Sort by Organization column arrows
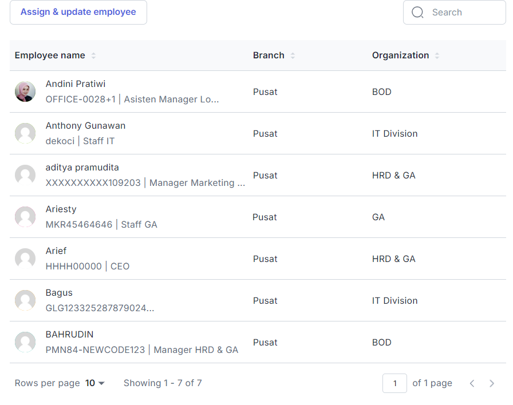Viewport: 513px width, 405px height. point(437,55)
